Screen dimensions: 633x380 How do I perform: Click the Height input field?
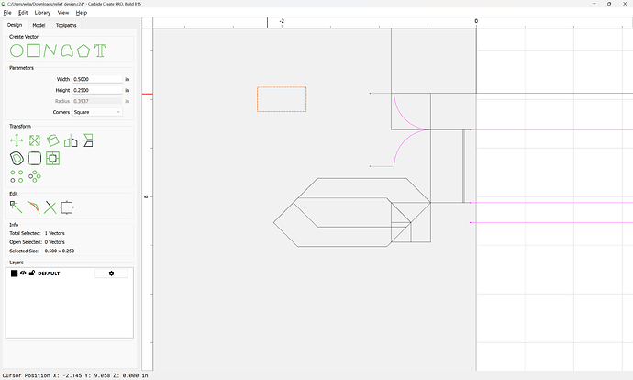point(97,90)
